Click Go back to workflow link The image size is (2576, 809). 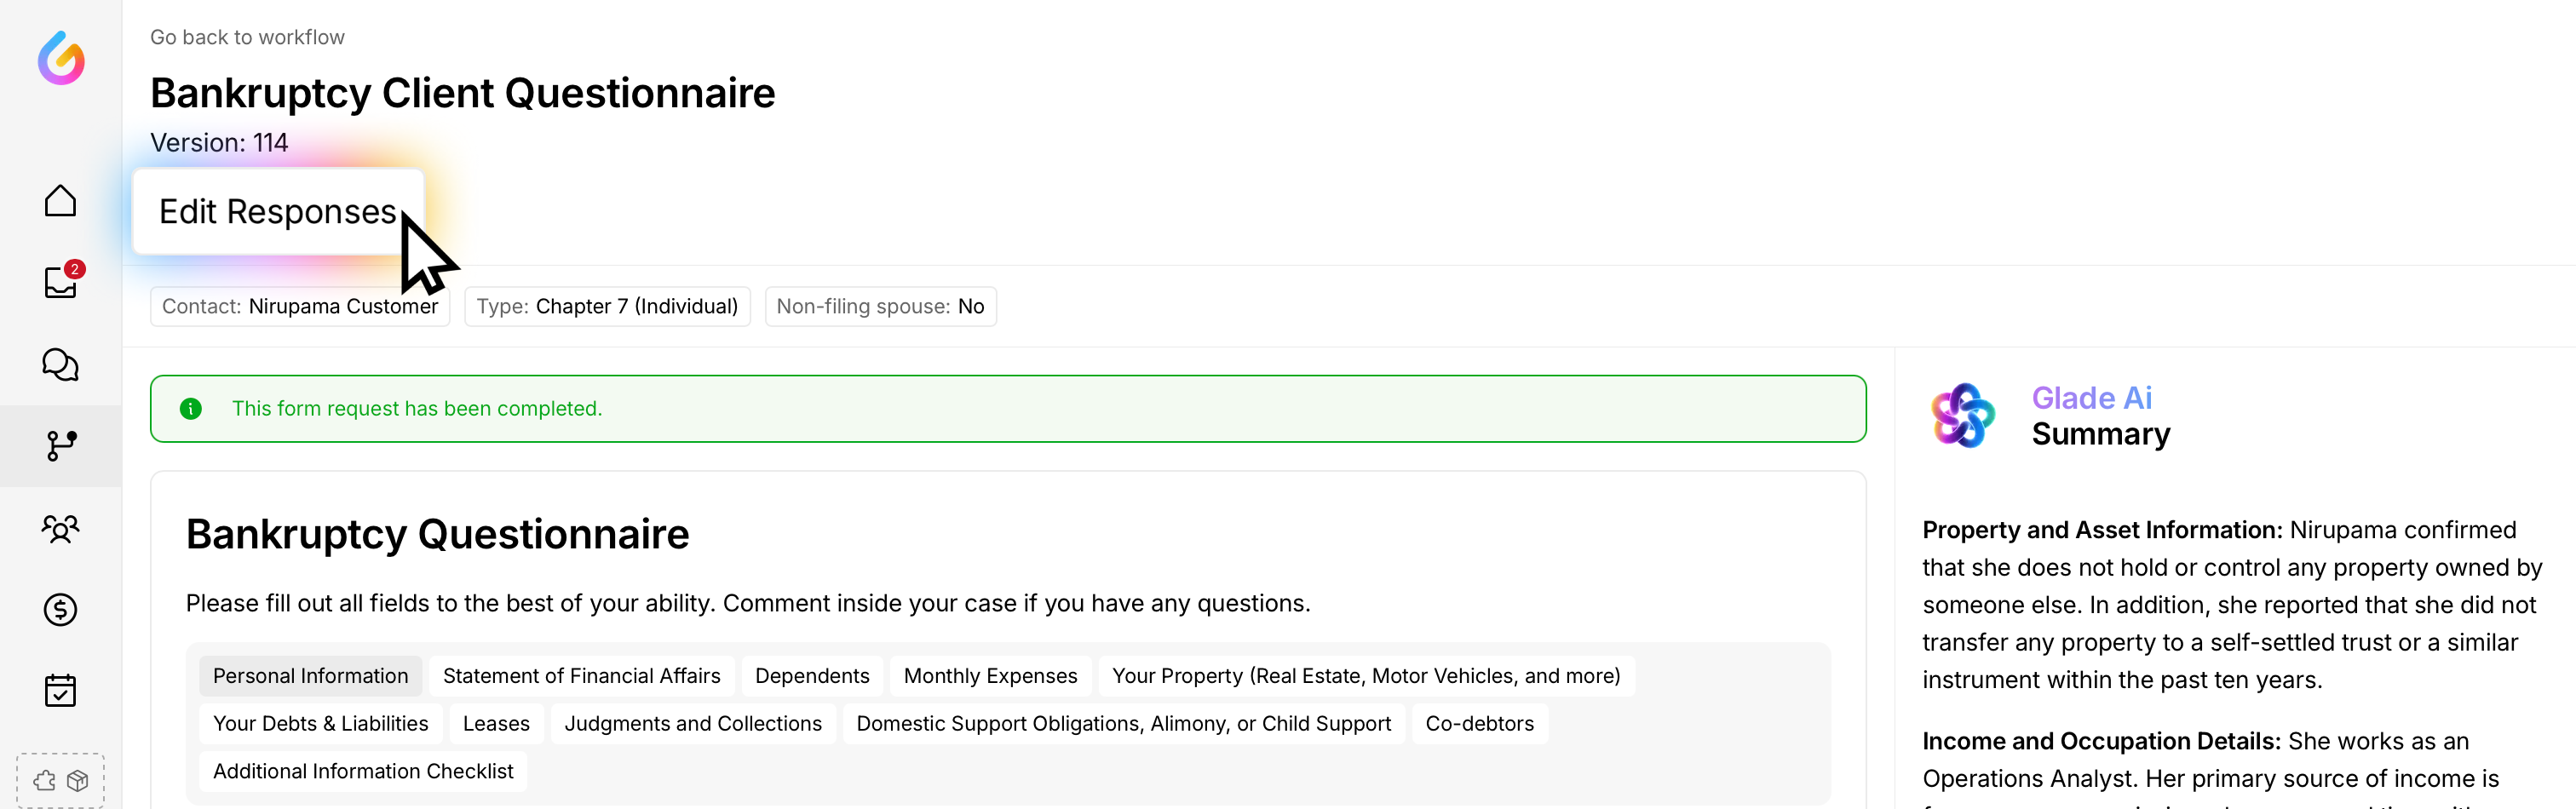point(247,37)
